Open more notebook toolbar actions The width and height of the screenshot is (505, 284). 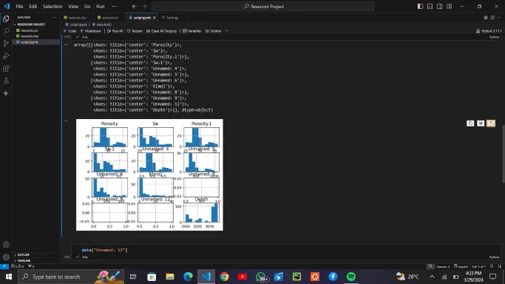coord(227,31)
